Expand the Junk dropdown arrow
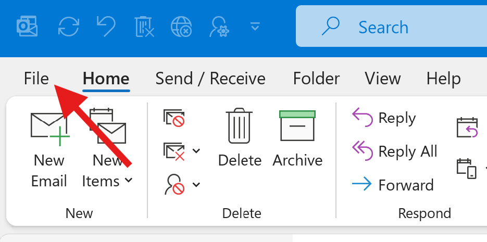Viewport: 487px width, 242px height. coord(196,185)
